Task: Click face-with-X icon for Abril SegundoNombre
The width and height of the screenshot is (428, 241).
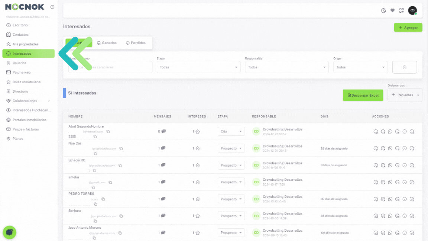Action: pos(412,131)
